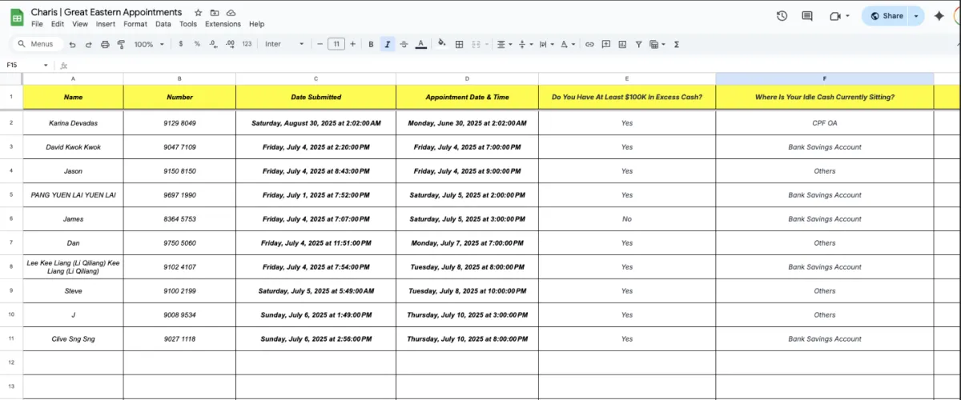Open the Gemini sparkle assistant
Viewport: 961px width, 400px height.
click(940, 16)
